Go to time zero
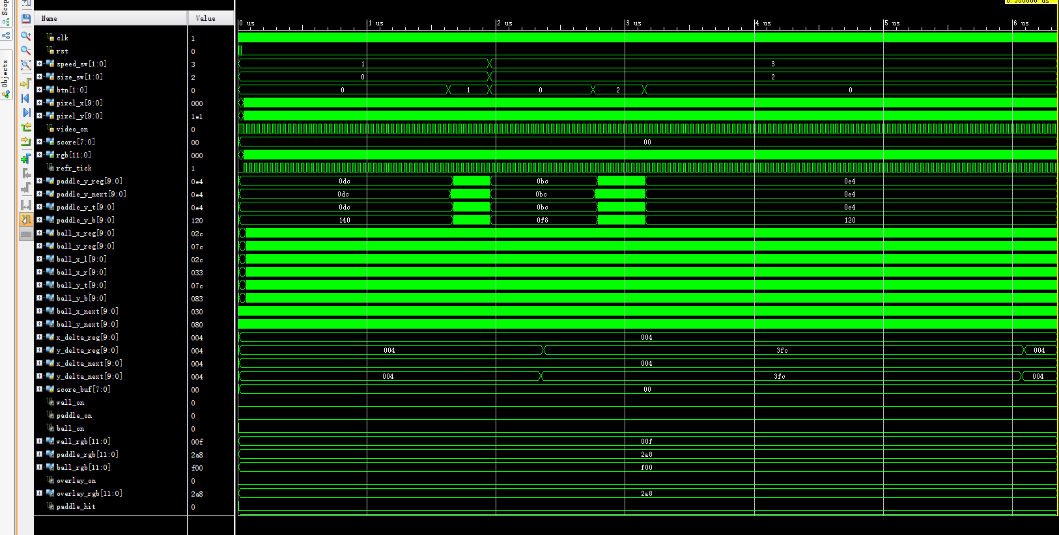 (x=26, y=98)
